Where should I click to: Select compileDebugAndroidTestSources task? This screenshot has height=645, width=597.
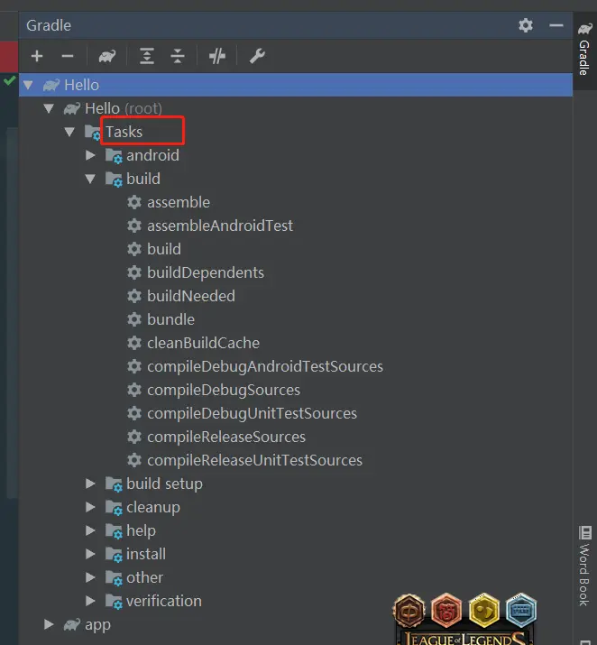265,366
